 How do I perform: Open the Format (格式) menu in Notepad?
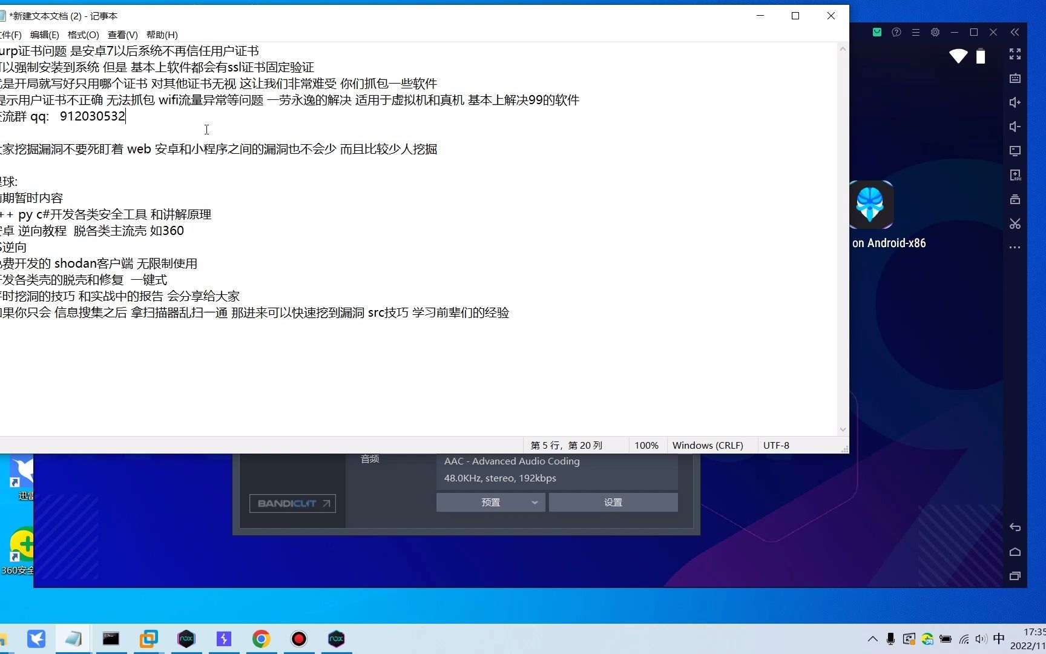click(84, 35)
